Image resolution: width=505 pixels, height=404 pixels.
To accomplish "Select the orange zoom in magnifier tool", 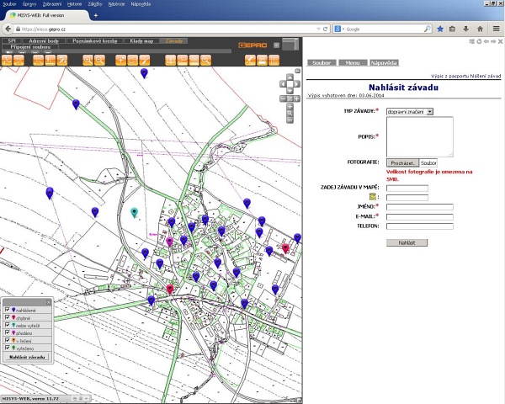I will point(88,61).
